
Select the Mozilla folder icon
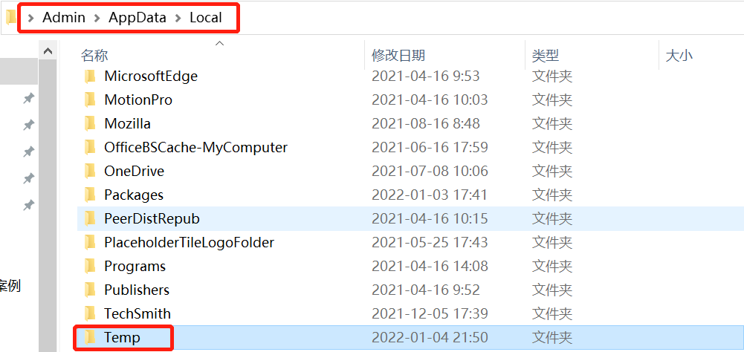coord(90,123)
